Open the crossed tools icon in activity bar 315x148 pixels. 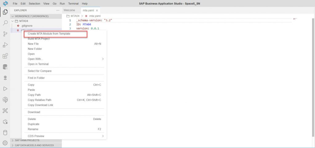[5, 111]
